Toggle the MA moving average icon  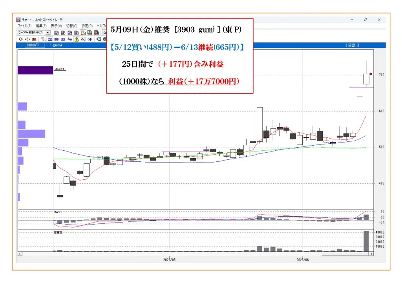click(50, 39)
